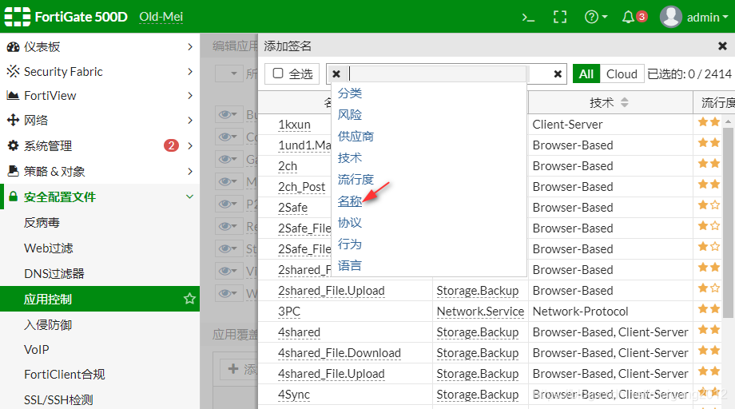This screenshot has width=735, height=409.
Task: Choose 风险 from the filter list
Action: coord(350,115)
